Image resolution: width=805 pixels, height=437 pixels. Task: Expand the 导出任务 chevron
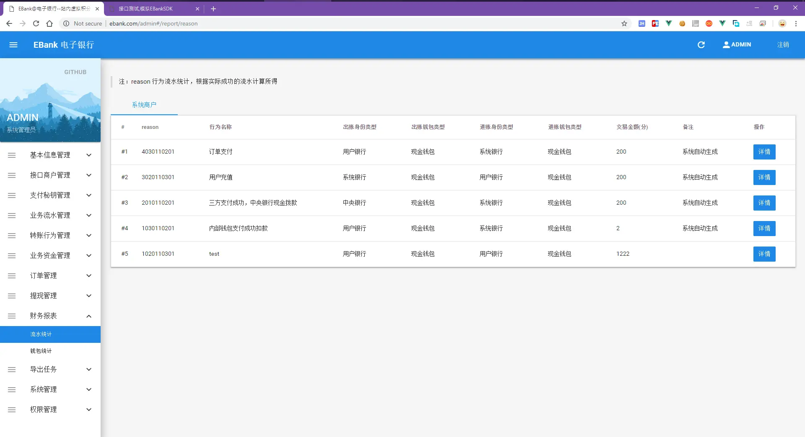pyautogui.click(x=89, y=370)
